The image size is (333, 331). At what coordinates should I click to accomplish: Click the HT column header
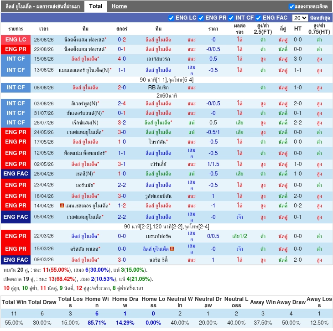pos(298,29)
